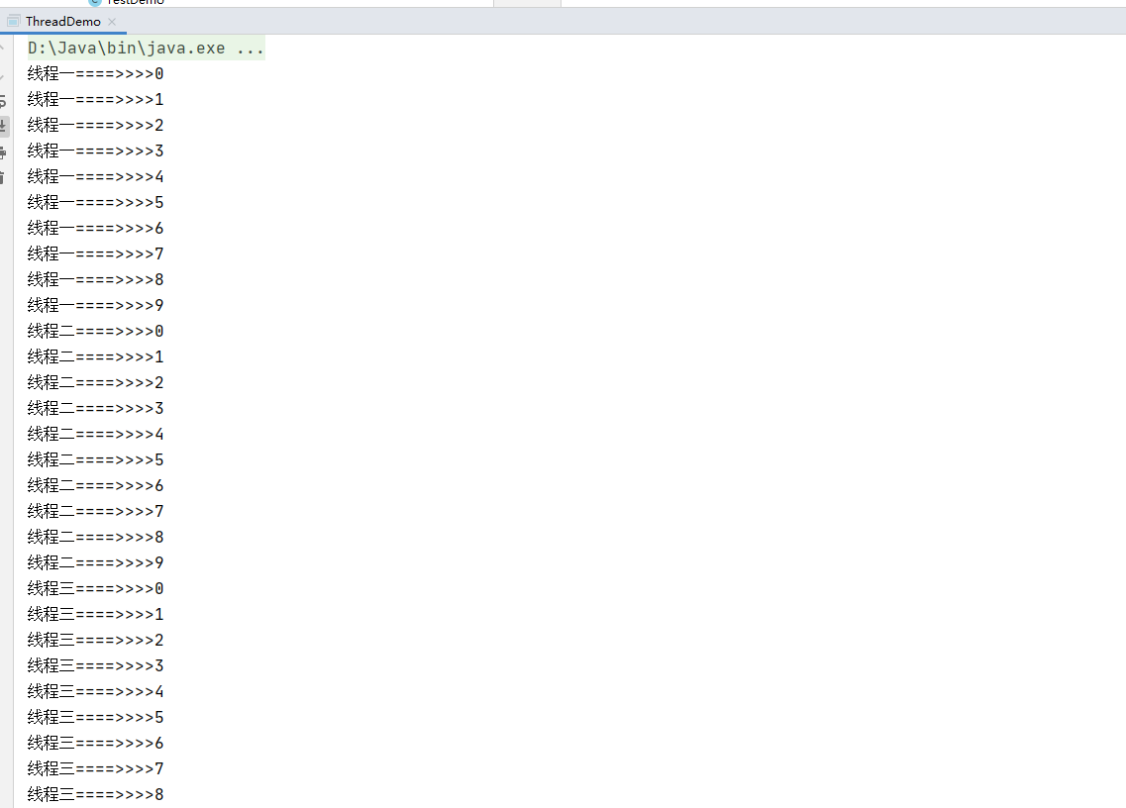The height and width of the screenshot is (808, 1126).
Task: Click the output line 线程一====>>>>9
Action: [94, 305]
